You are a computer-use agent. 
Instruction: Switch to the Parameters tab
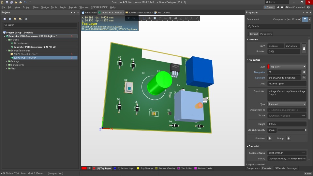pos(266,34)
